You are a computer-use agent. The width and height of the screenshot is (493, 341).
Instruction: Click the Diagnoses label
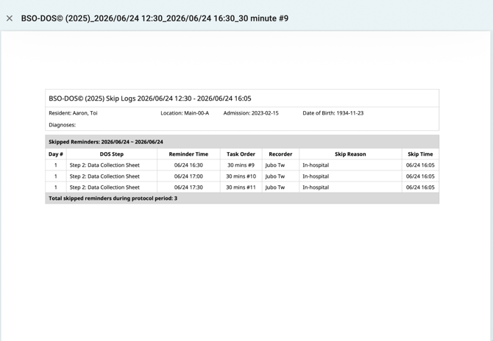pyautogui.click(x=63, y=125)
